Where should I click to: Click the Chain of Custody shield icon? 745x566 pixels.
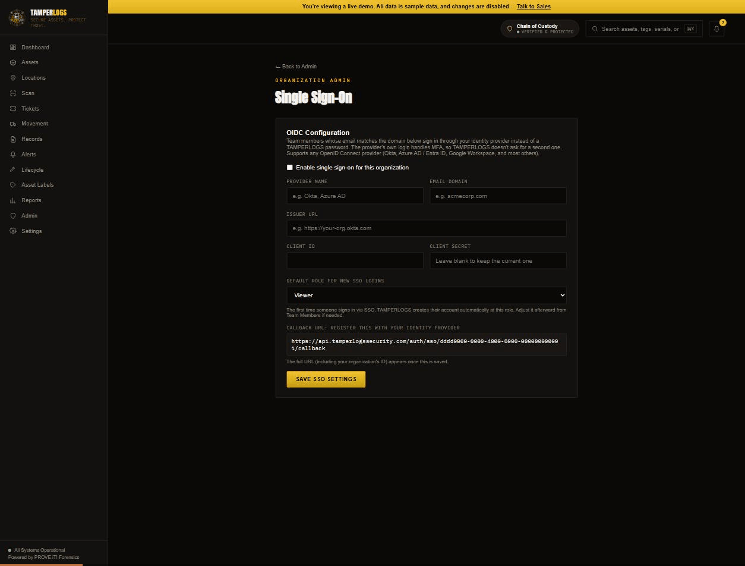tap(510, 29)
